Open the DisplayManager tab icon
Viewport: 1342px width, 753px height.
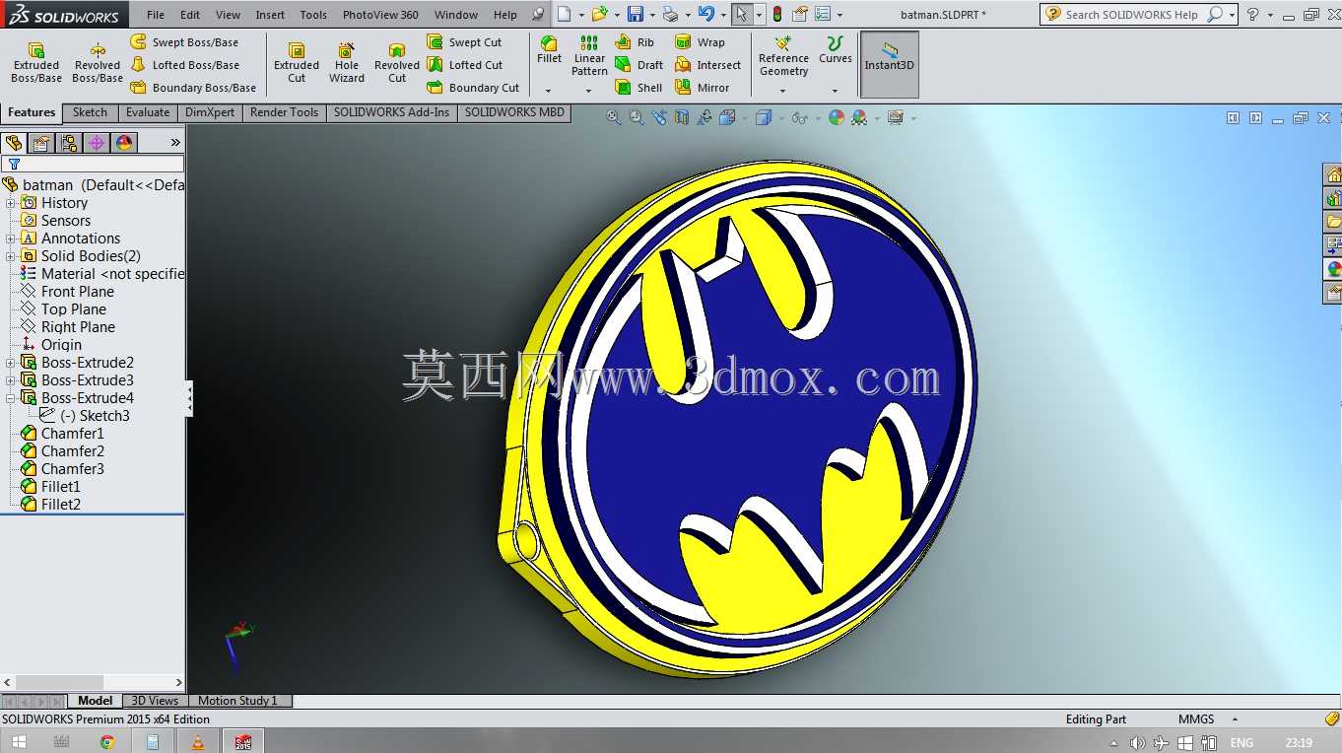pyautogui.click(x=124, y=143)
